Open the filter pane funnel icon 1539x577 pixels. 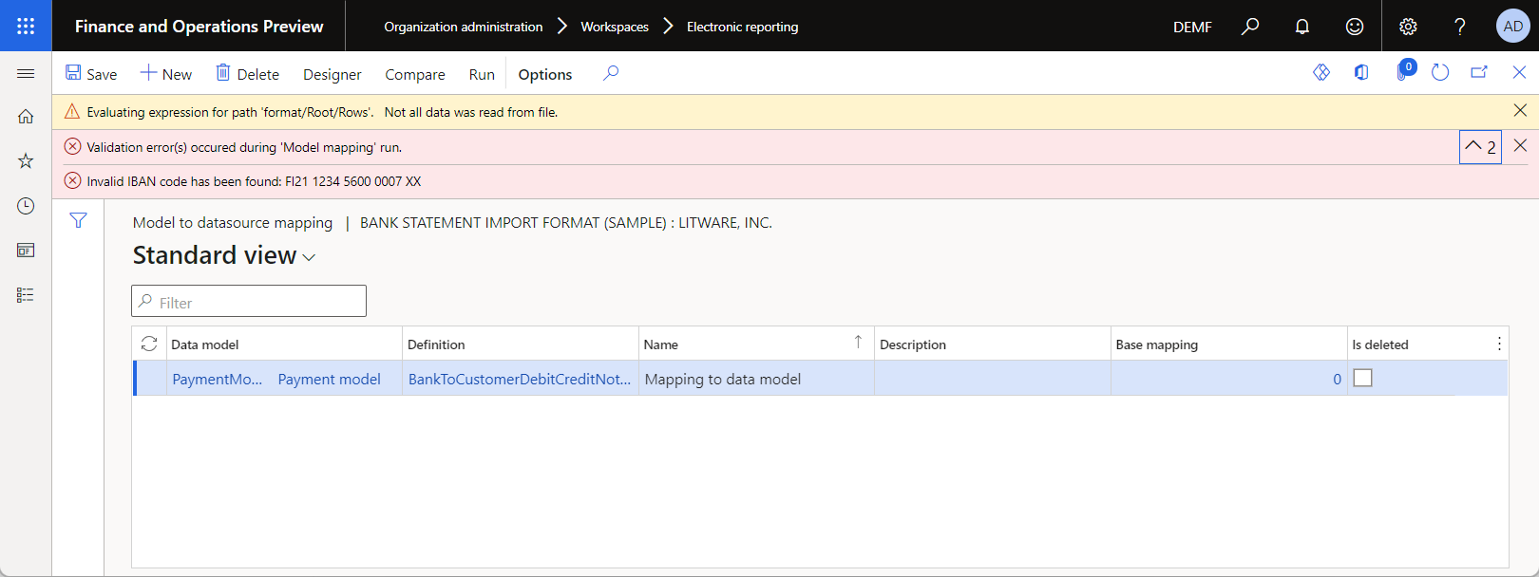[78, 220]
